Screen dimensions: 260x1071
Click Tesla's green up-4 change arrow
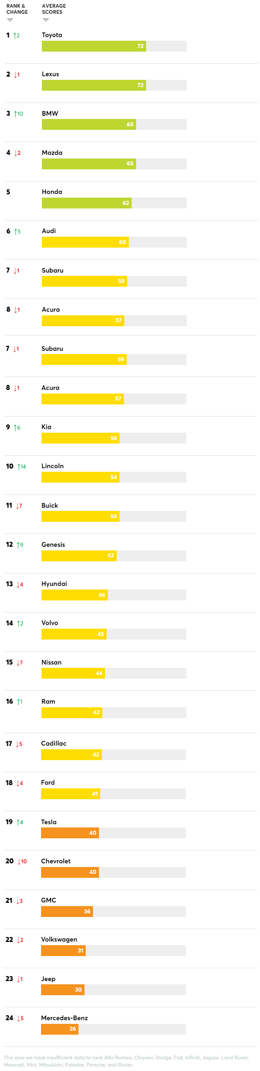tap(19, 822)
